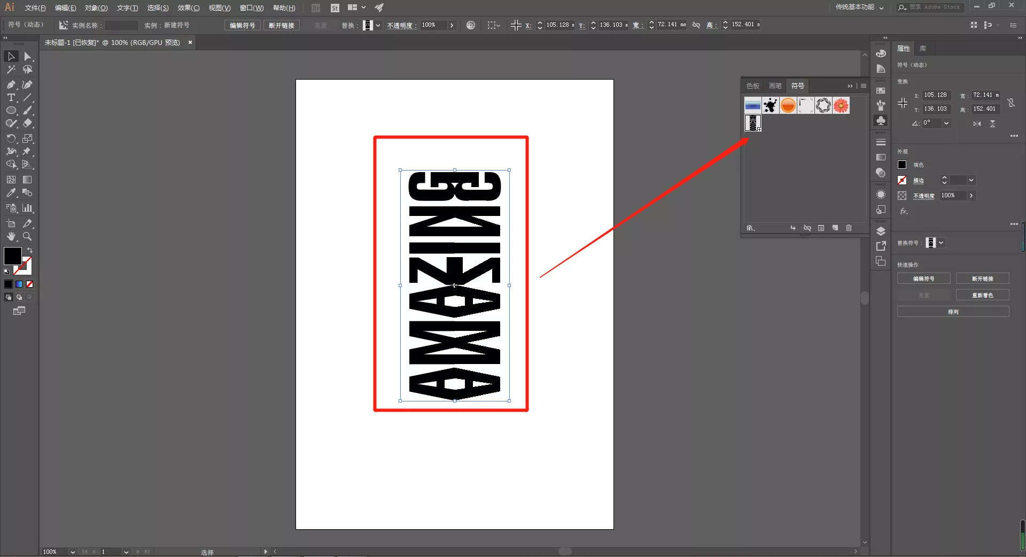Image resolution: width=1026 pixels, height=557 pixels.
Task: Select the Zoom magnifier tool
Action: tap(27, 236)
